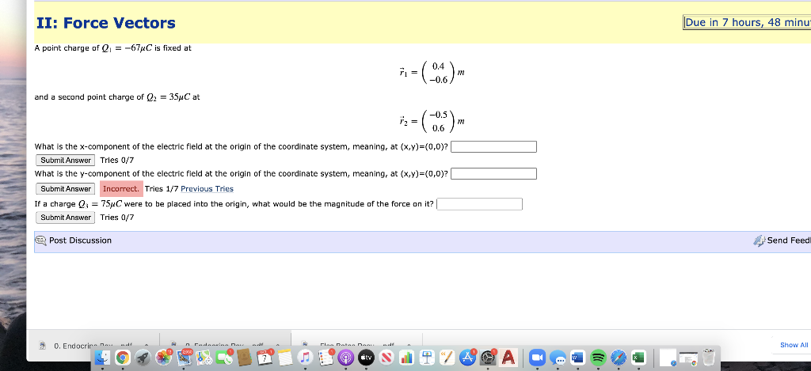Open Safari compass icon in dock

pos(619,358)
